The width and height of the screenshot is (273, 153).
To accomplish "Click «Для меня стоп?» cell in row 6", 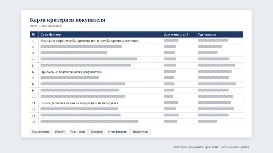I will [x=179, y=72].
